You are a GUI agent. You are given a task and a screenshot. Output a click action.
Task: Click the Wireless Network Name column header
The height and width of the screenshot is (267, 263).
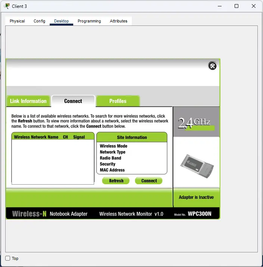click(x=36, y=137)
